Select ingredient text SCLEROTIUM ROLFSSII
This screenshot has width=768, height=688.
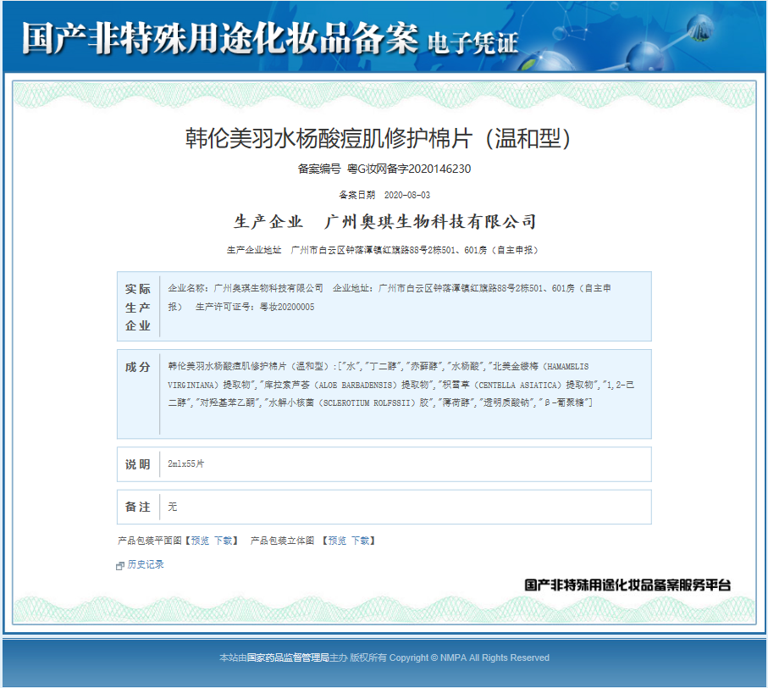tap(367, 402)
